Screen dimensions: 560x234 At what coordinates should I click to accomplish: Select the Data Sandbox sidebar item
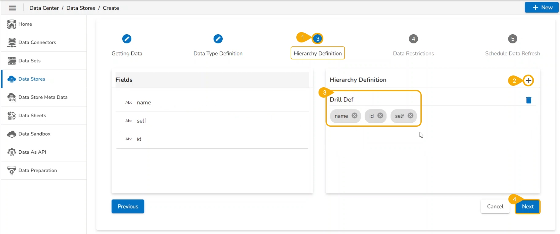coord(34,134)
